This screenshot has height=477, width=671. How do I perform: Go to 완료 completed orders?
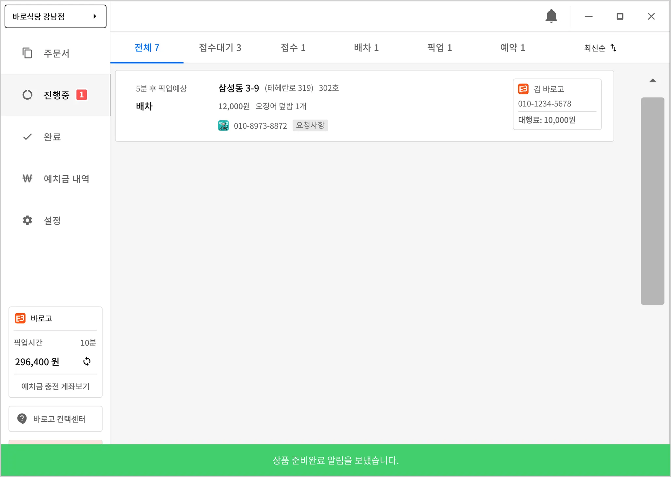(52, 137)
